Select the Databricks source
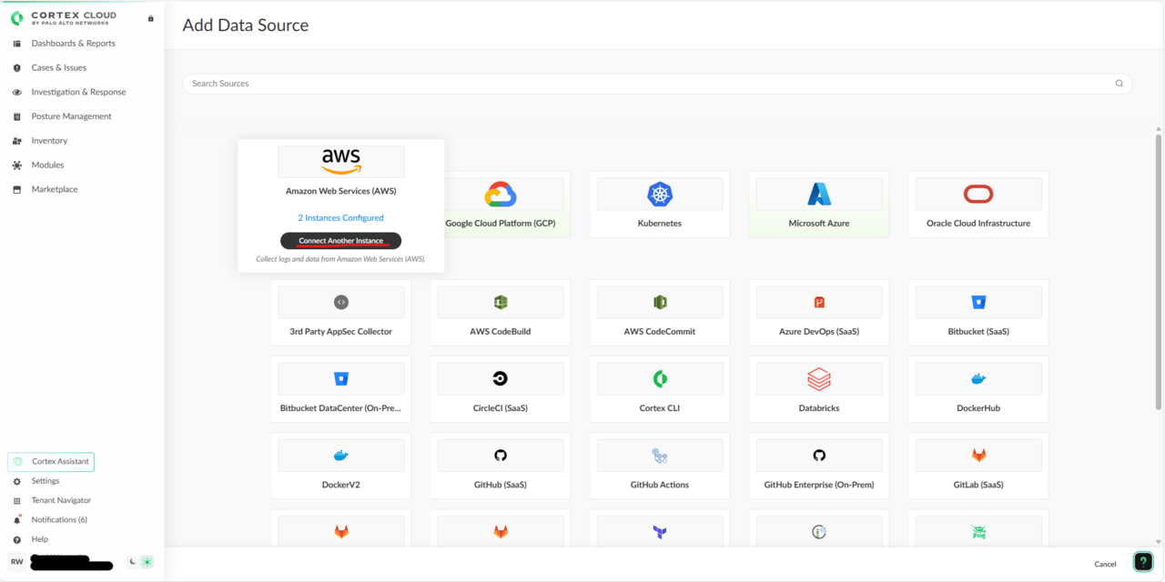The image size is (1165, 582). click(819, 389)
